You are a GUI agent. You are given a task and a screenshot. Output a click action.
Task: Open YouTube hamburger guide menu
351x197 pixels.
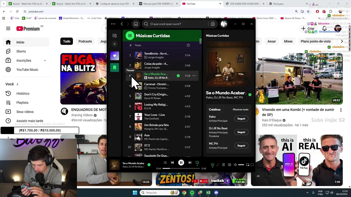tap(8, 28)
